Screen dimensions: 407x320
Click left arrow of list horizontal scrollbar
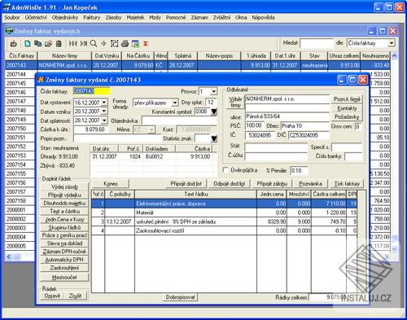tap(9, 256)
